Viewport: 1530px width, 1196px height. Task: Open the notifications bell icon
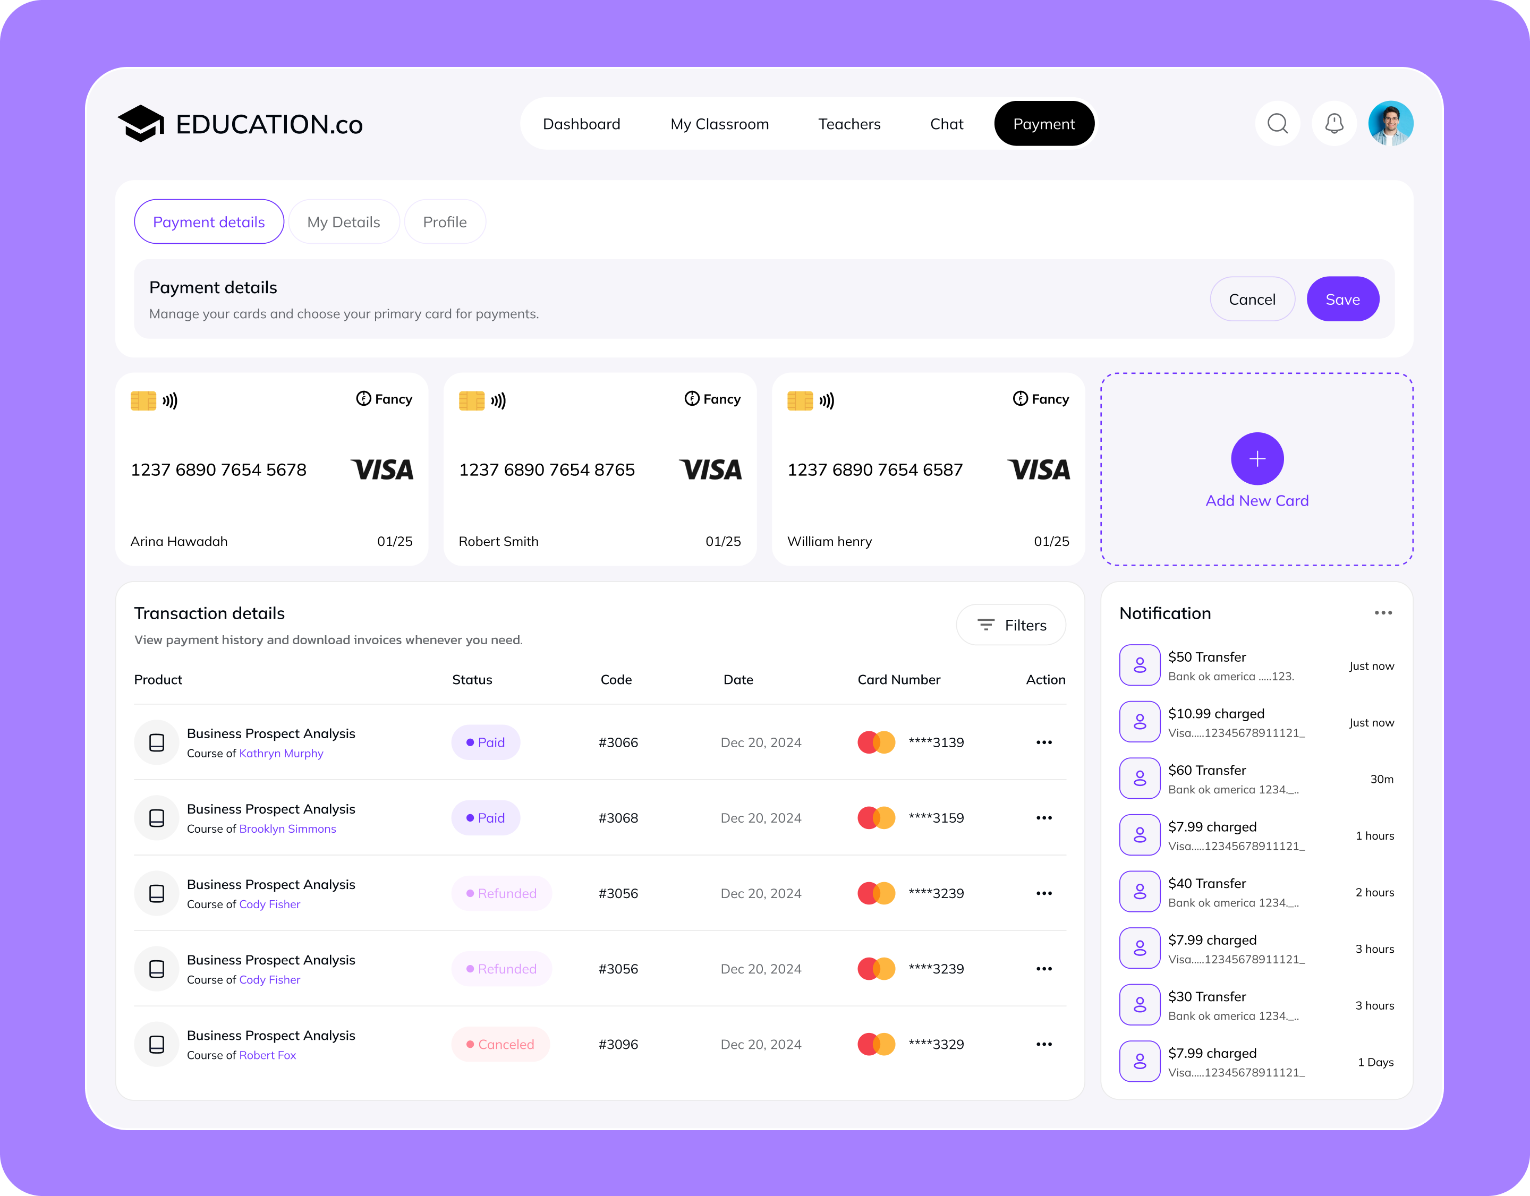pyautogui.click(x=1334, y=123)
